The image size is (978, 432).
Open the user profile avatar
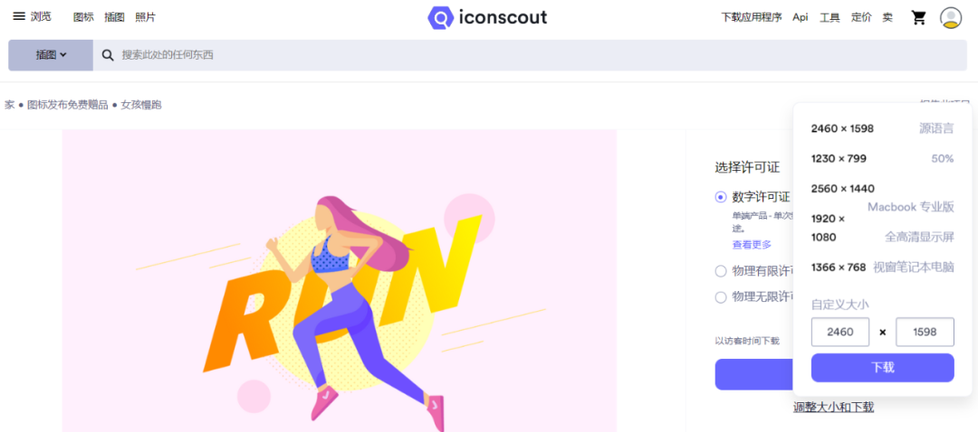(x=951, y=17)
